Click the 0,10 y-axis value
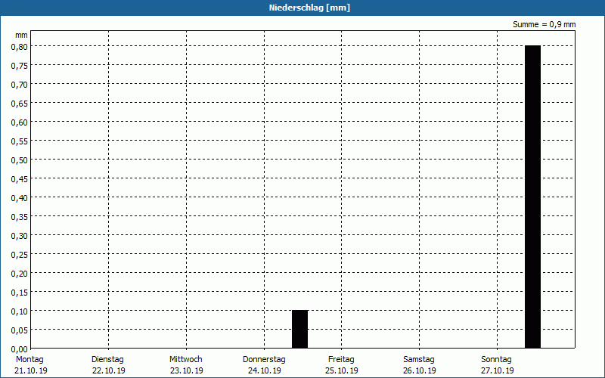The image size is (605, 378). coord(20,311)
